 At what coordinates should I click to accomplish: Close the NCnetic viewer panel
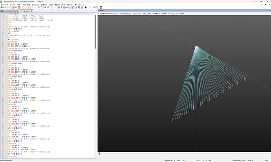click(269, 11)
